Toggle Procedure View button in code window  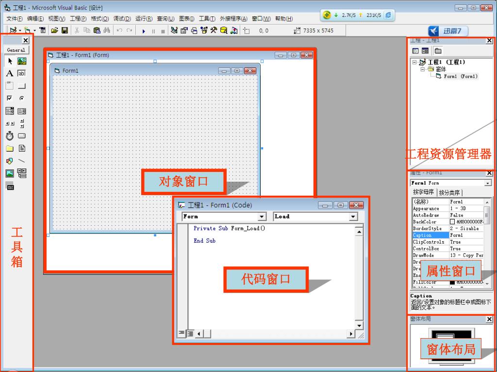(182, 333)
